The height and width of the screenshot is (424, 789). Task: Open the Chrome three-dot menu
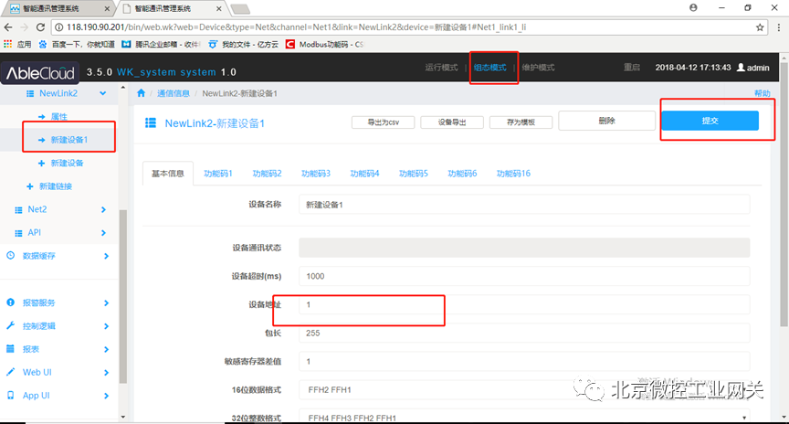(x=777, y=27)
